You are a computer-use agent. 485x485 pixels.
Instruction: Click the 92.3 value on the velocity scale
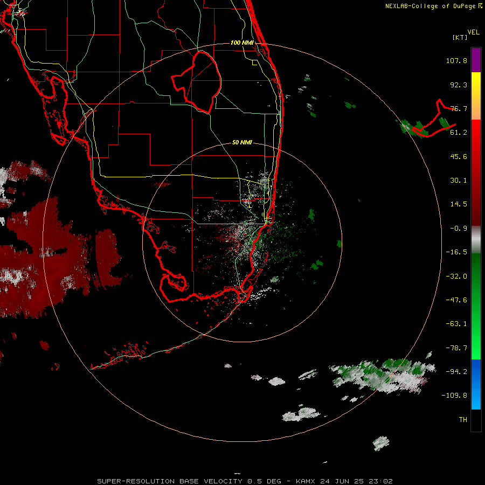[459, 85]
